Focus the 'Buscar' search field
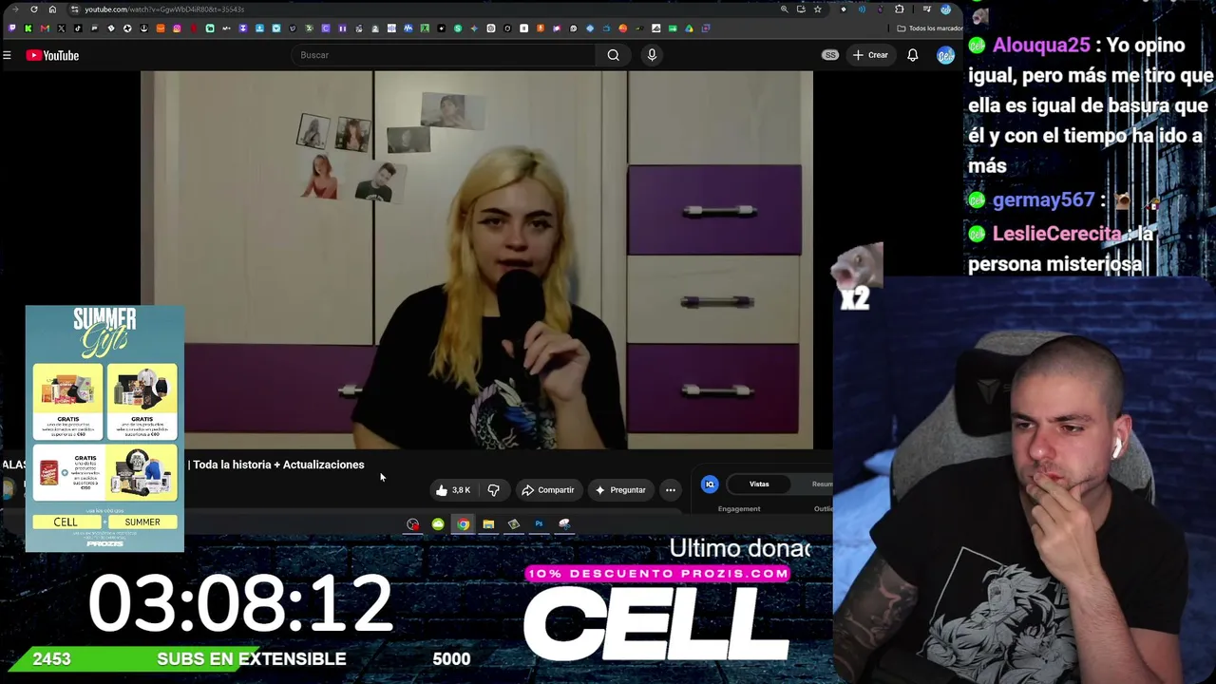 coord(445,55)
